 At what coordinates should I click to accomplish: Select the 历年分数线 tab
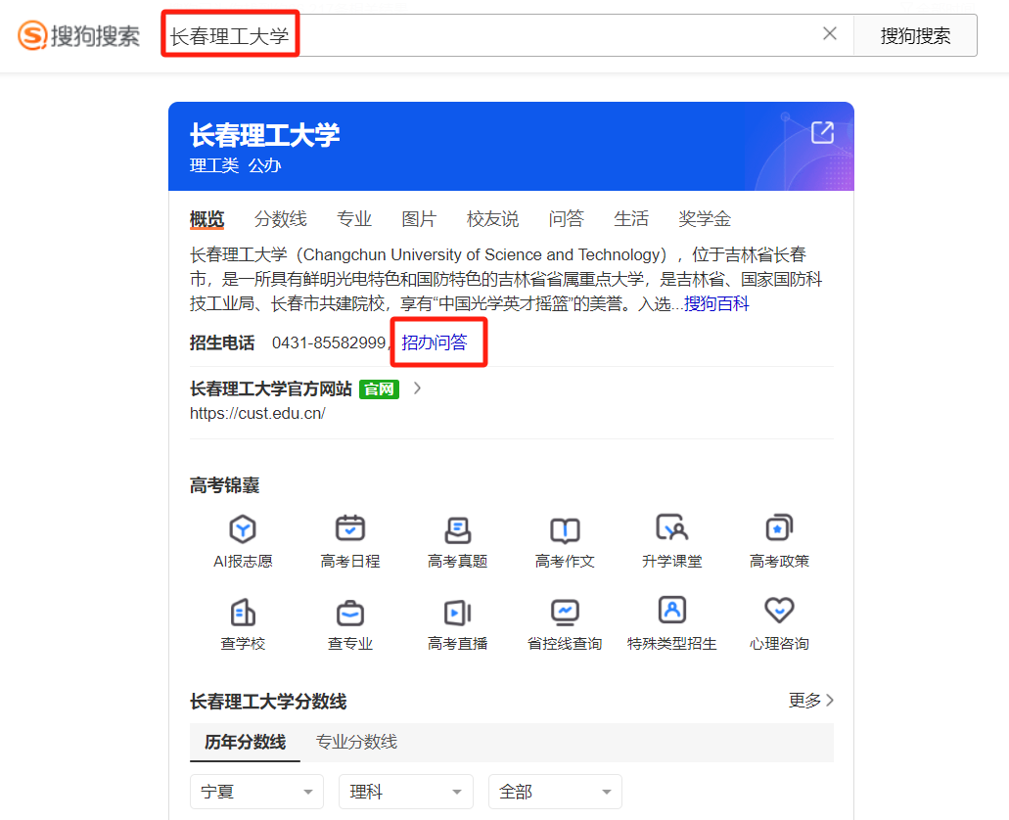click(x=246, y=742)
